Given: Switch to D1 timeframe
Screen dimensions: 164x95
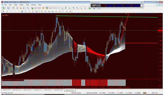Looking at the screenshot, I should 63,11.
